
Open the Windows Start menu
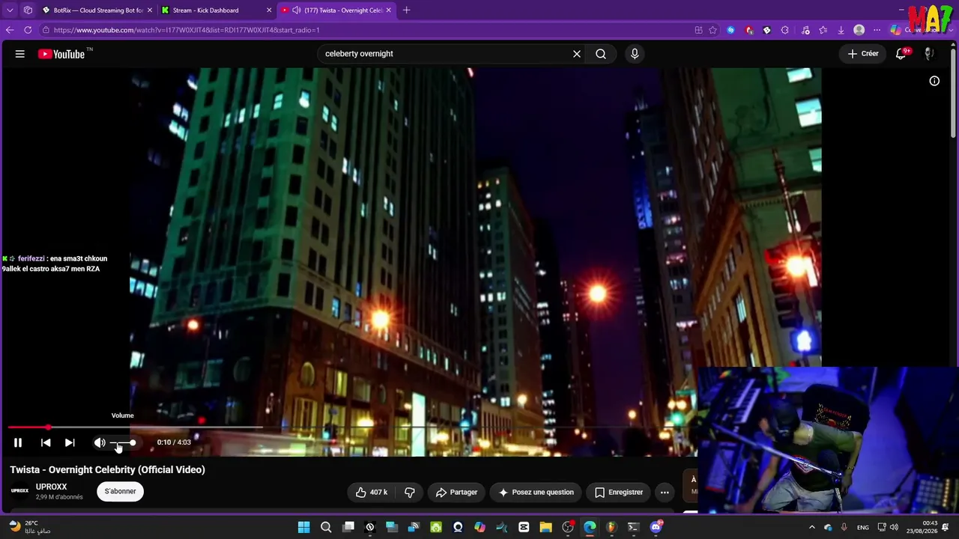coord(303,527)
